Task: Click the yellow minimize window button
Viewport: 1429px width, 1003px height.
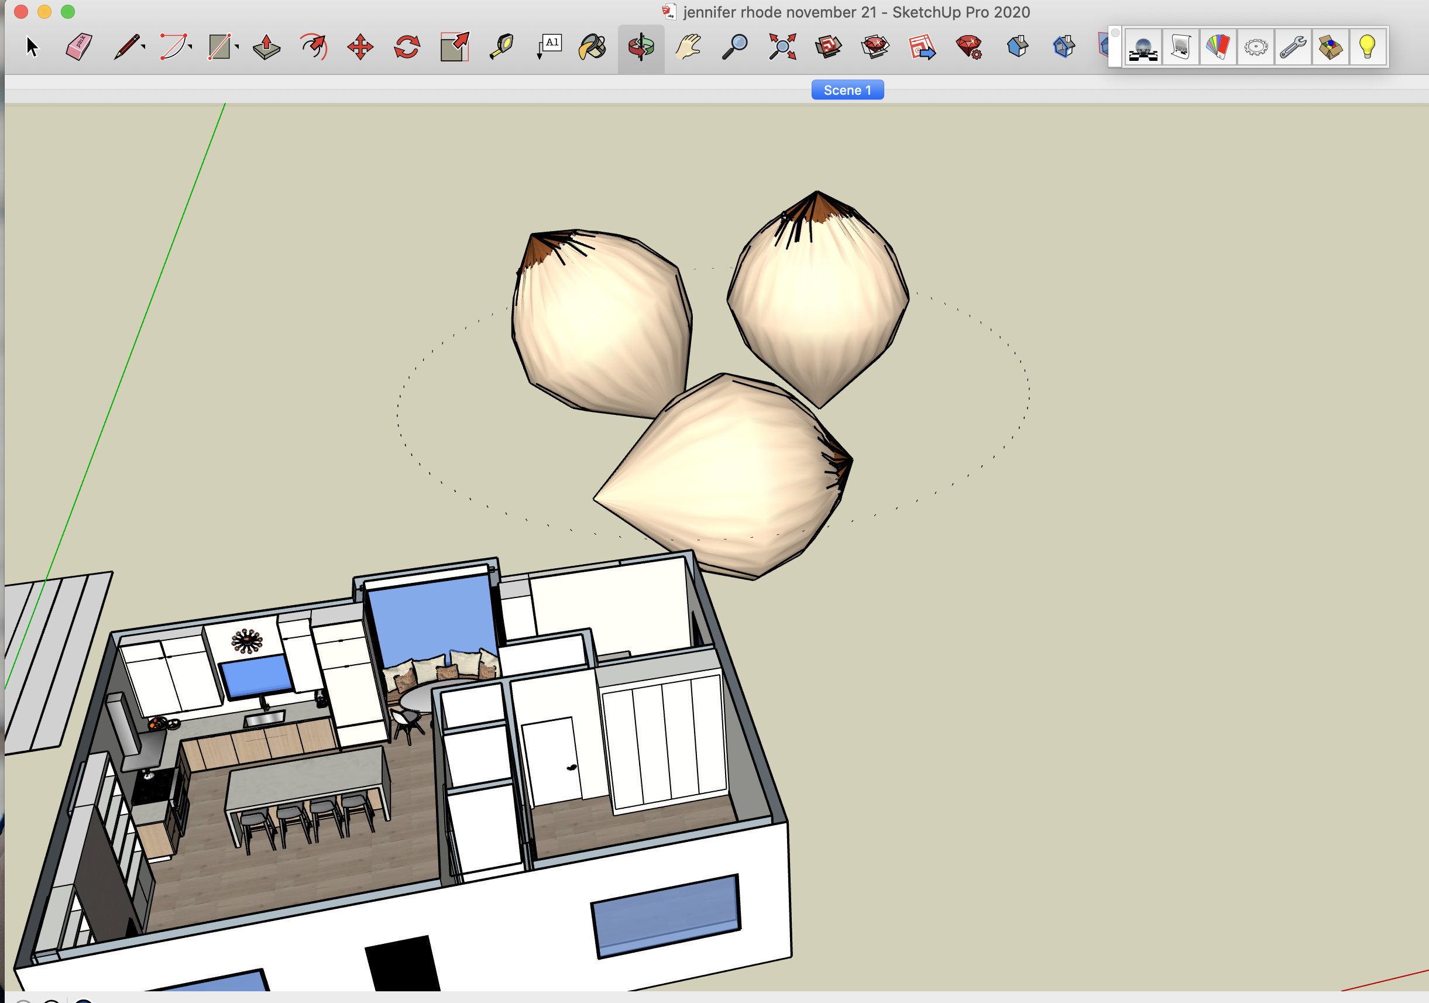Action: pos(44,11)
